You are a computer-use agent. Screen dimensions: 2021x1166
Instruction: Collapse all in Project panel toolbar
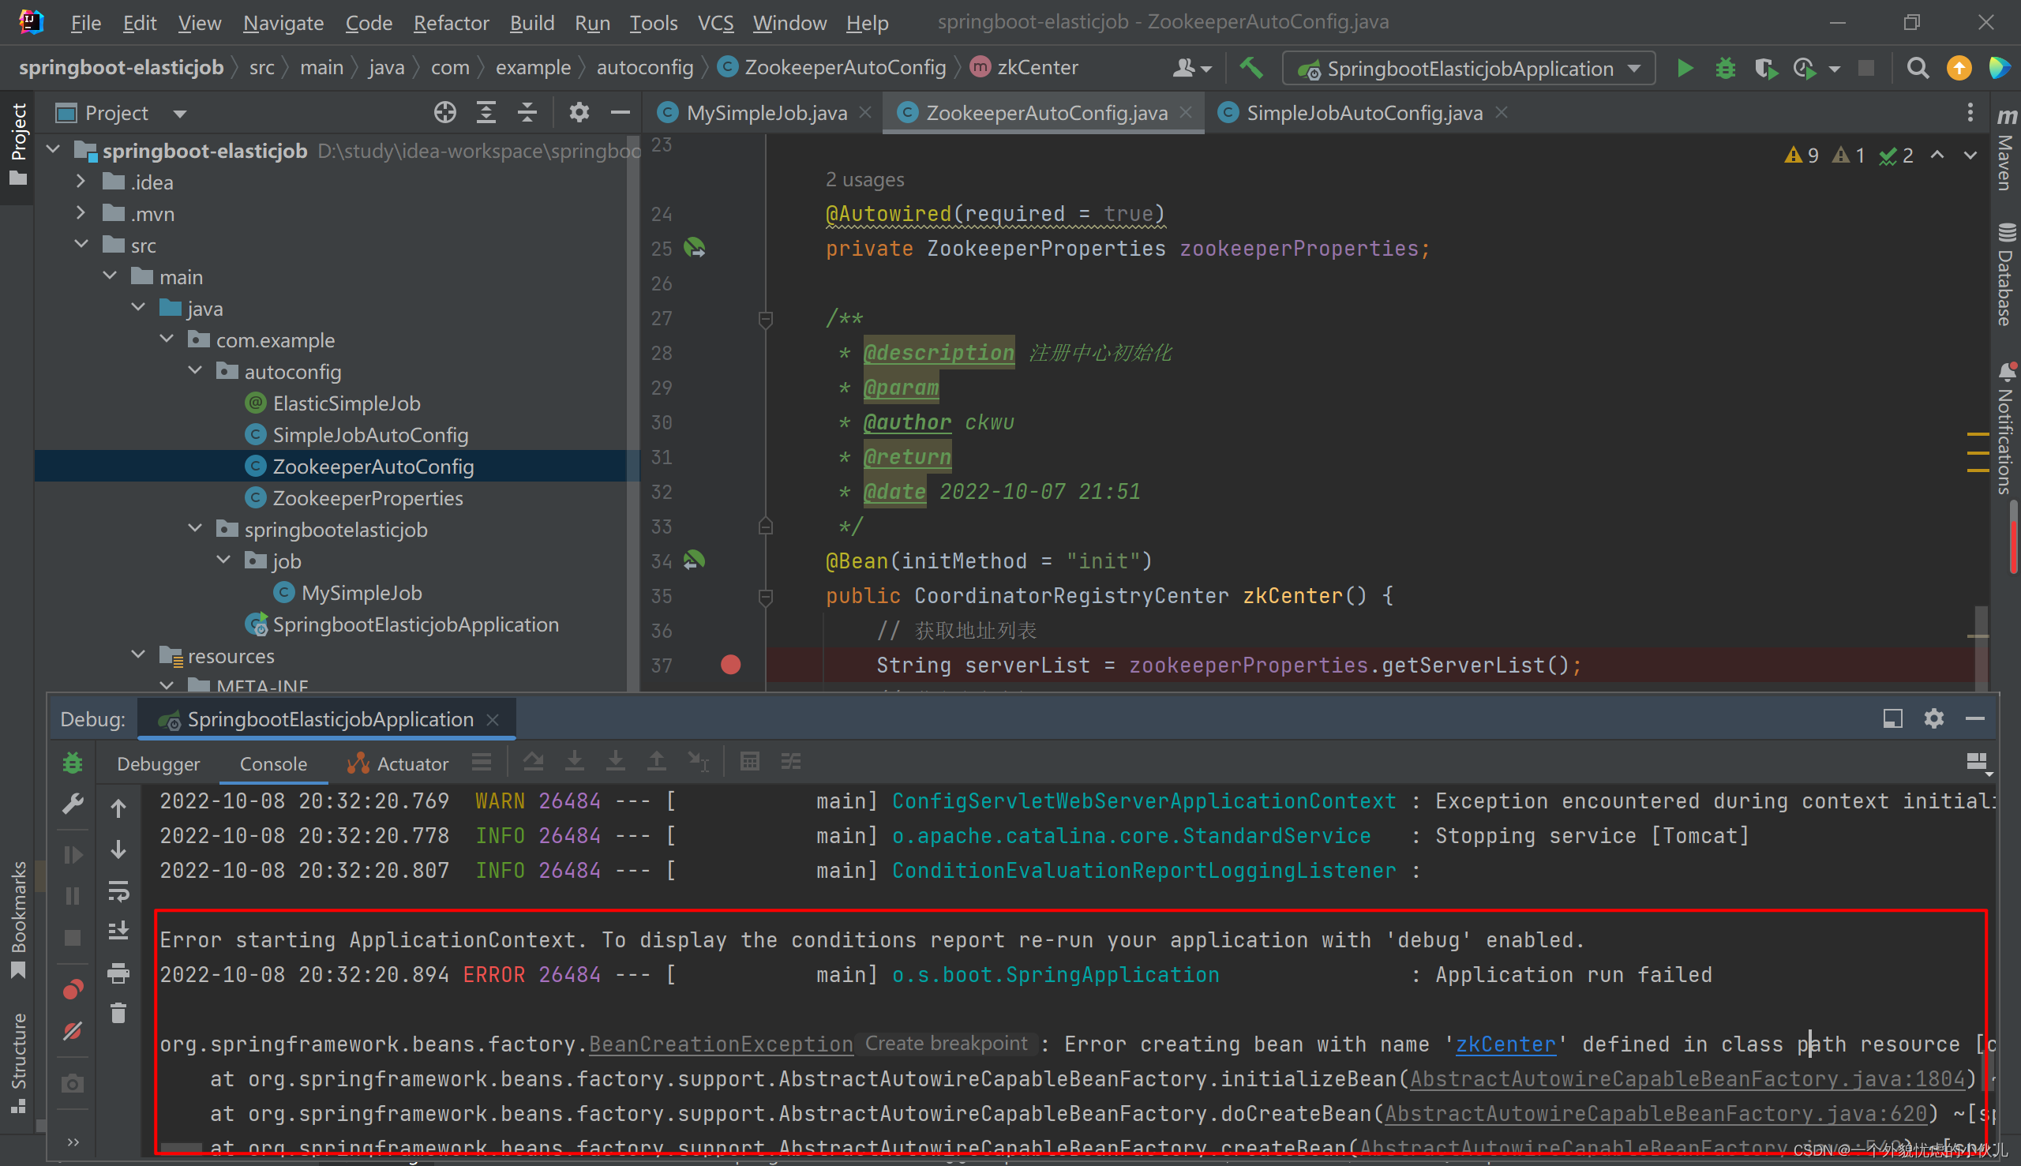point(527,113)
